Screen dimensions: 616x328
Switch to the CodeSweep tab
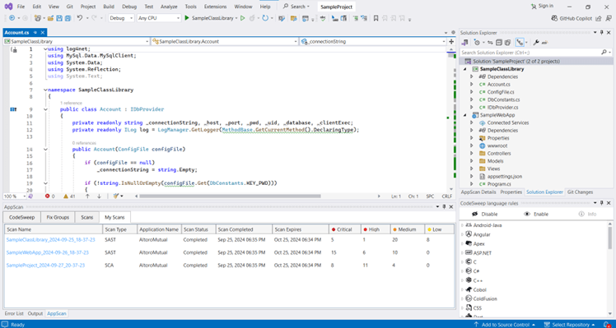(22, 217)
